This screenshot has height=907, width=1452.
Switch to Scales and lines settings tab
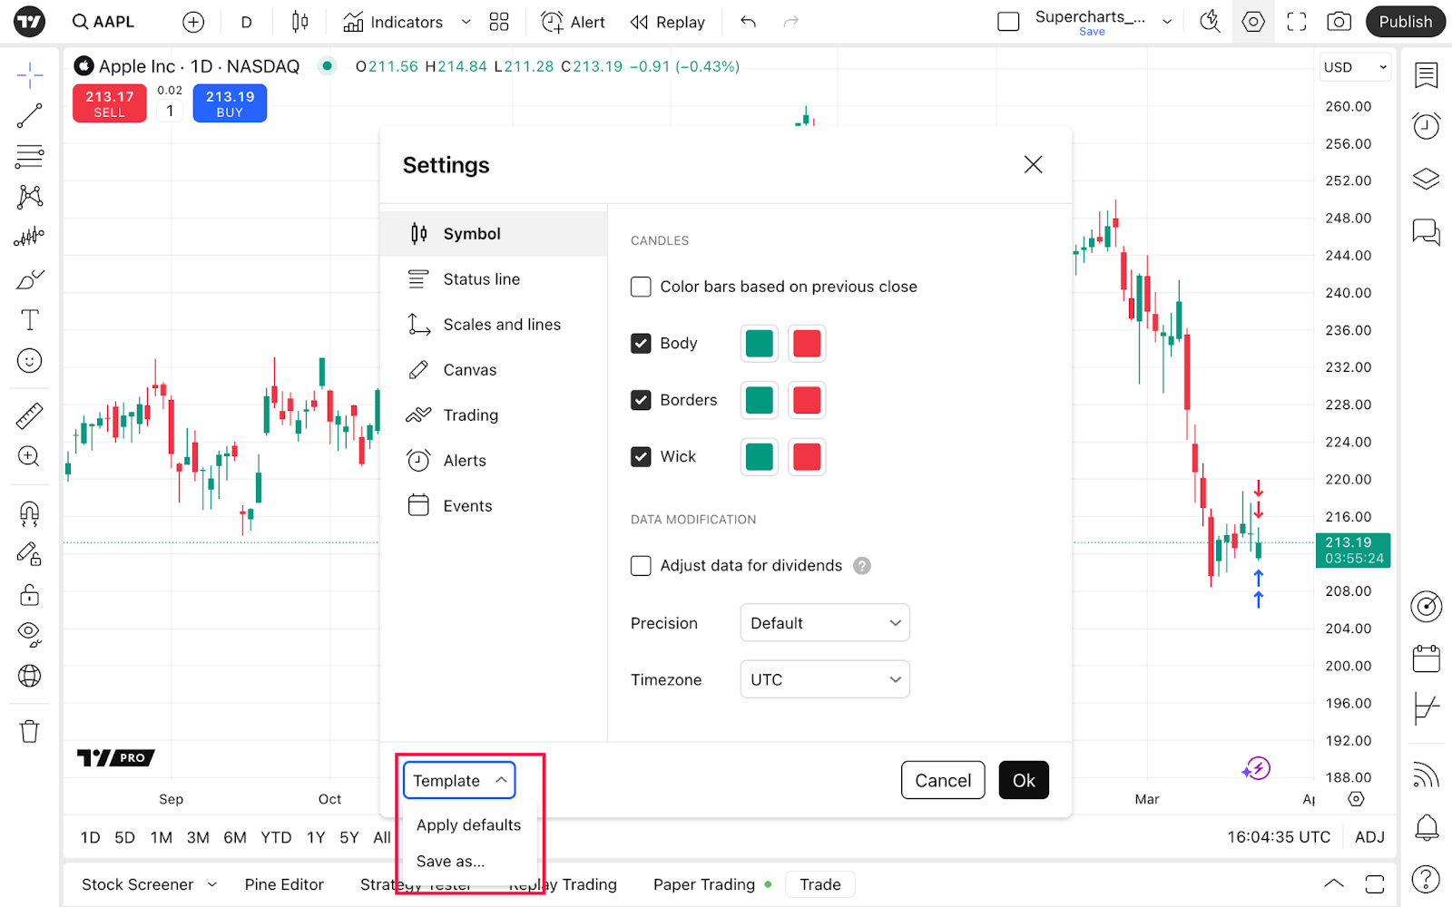pyautogui.click(x=494, y=325)
